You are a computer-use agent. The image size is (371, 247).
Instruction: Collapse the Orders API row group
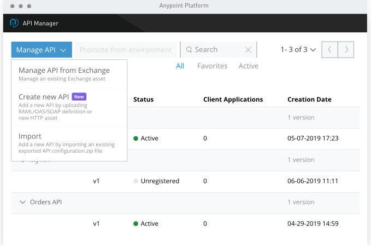23,202
